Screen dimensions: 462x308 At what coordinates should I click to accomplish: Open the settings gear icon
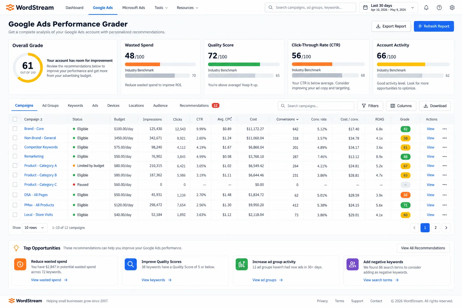[452, 7]
